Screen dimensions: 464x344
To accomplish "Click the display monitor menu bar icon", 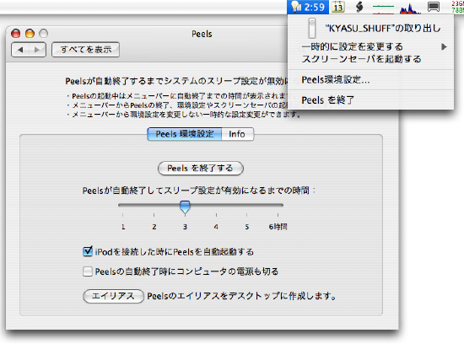I will coord(434,7).
